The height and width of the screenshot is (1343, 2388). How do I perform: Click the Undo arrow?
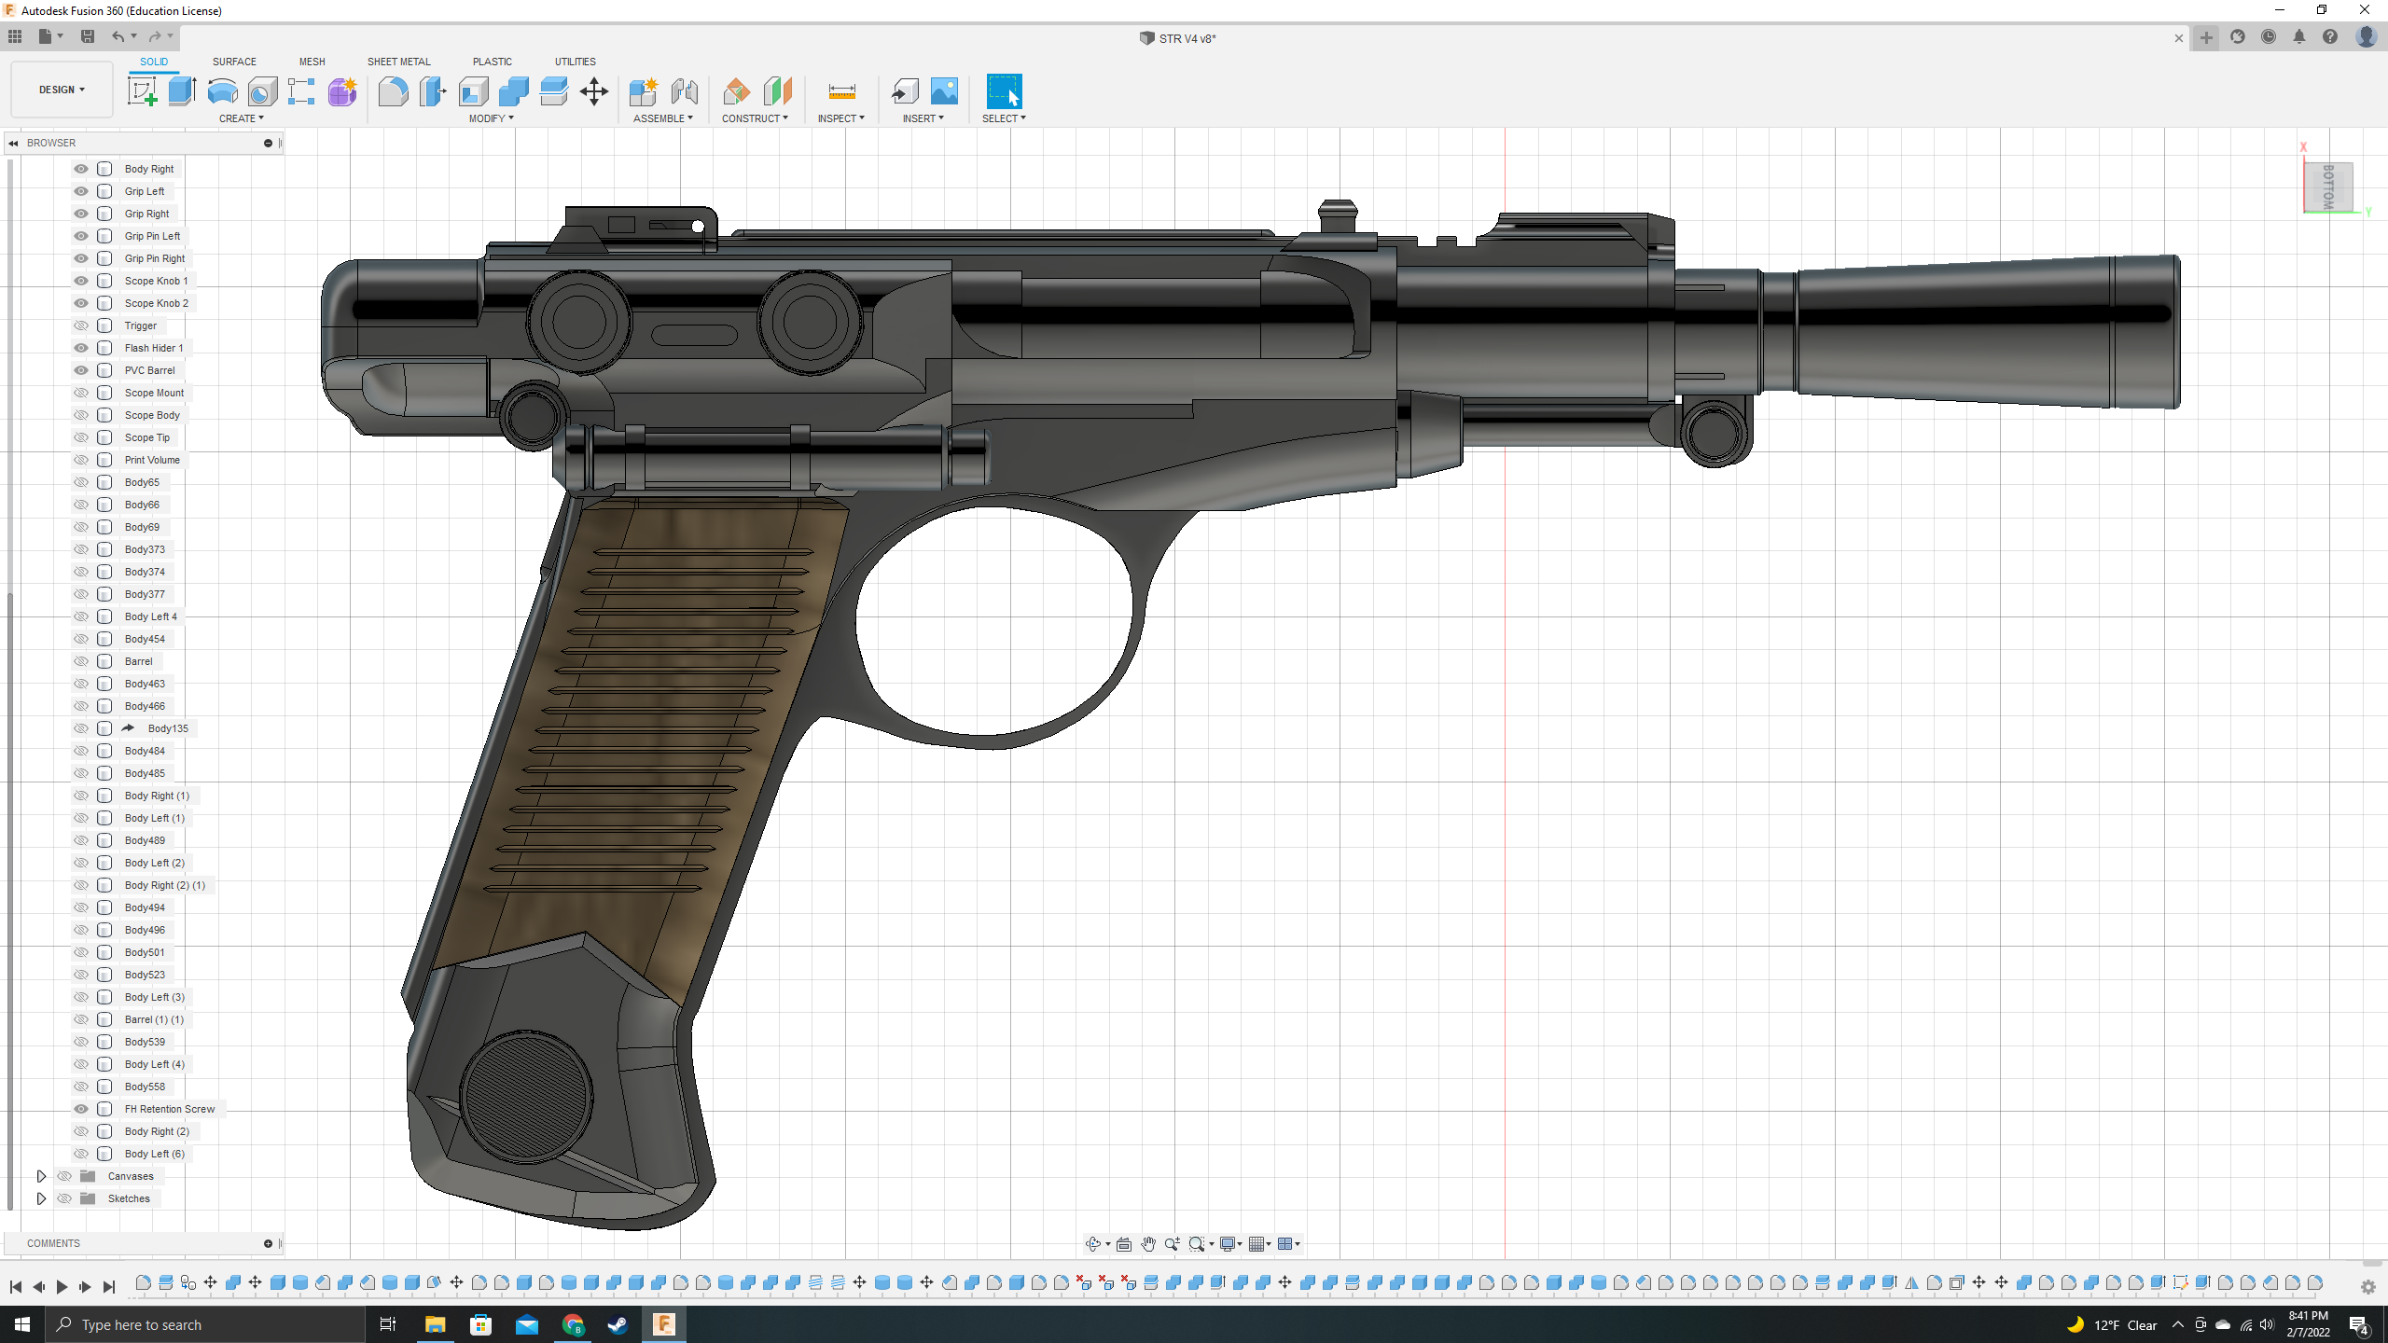point(118,36)
